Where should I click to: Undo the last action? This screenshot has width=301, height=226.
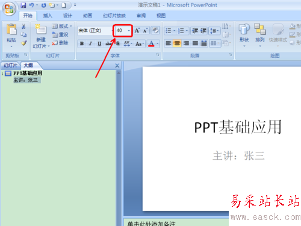[x=31, y=5]
